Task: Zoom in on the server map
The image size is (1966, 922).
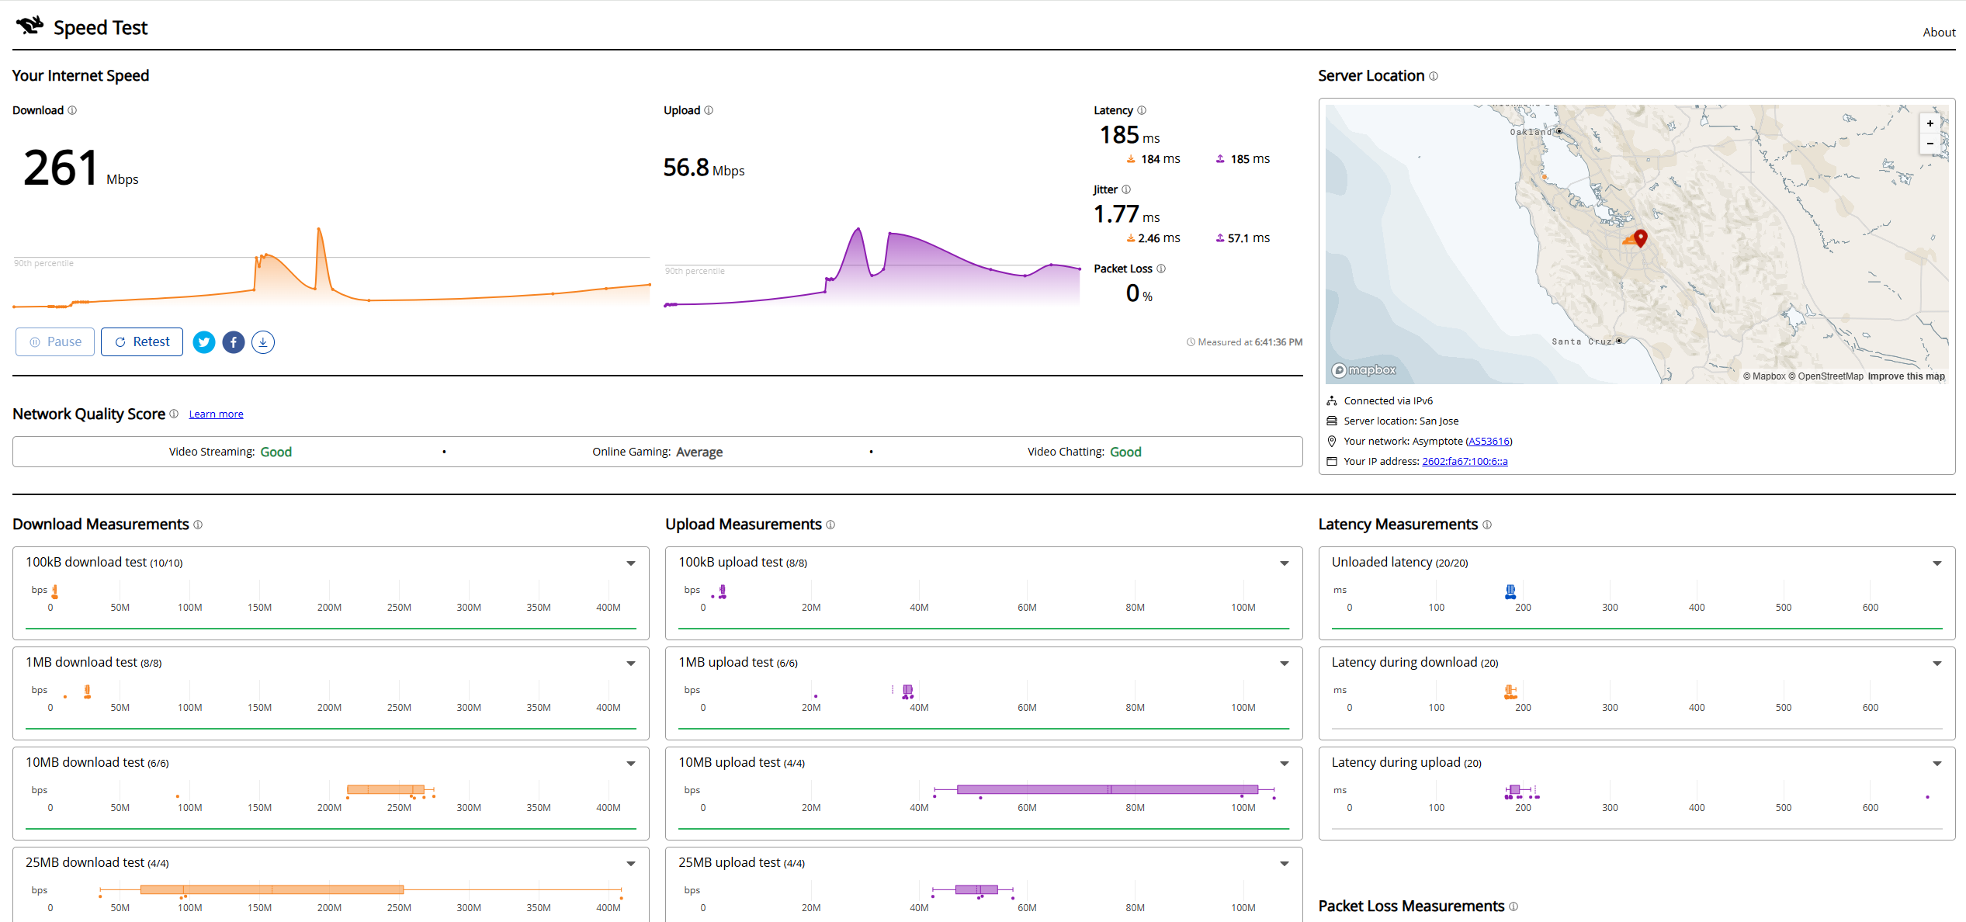Action: click(x=1930, y=123)
